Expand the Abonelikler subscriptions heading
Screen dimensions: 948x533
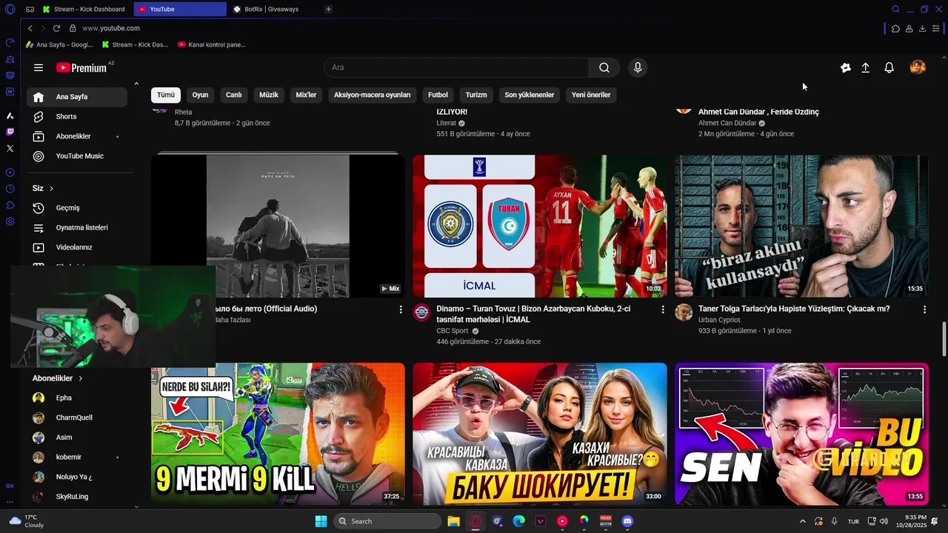tap(57, 378)
